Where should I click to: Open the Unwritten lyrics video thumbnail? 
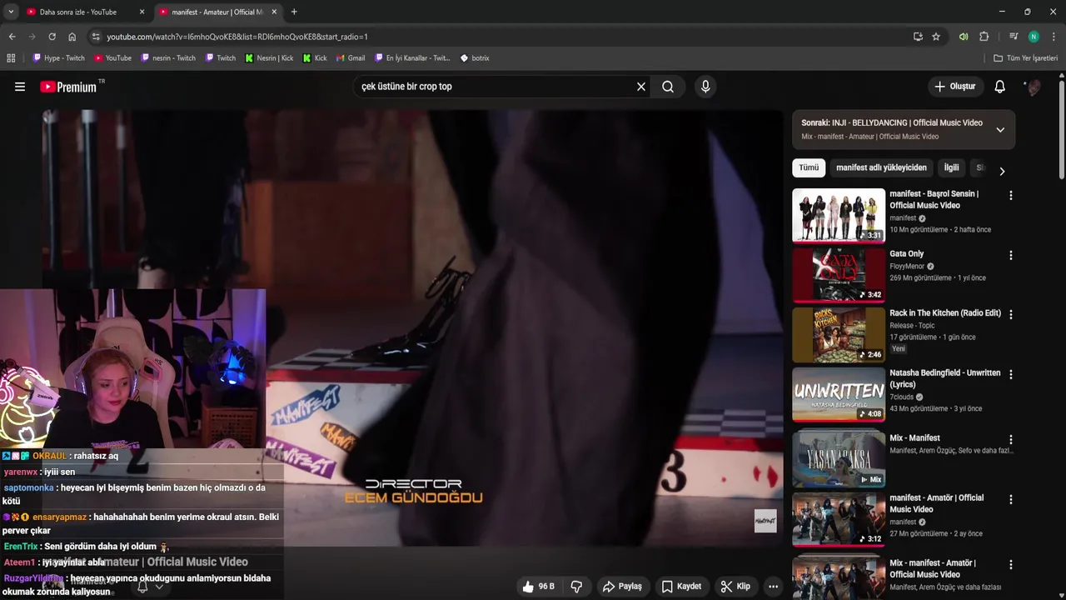click(x=839, y=394)
